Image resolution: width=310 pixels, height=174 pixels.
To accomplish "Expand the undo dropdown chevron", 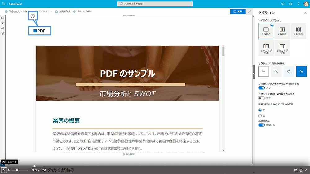I will (x=51, y=11).
